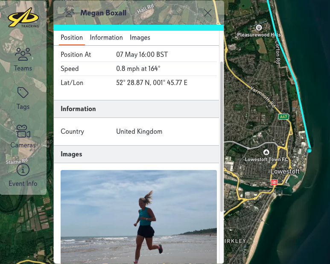The width and height of the screenshot is (330, 264).
Task: Open the Teams panel icon
Action: pyautogui.click(x=23, y=54)
